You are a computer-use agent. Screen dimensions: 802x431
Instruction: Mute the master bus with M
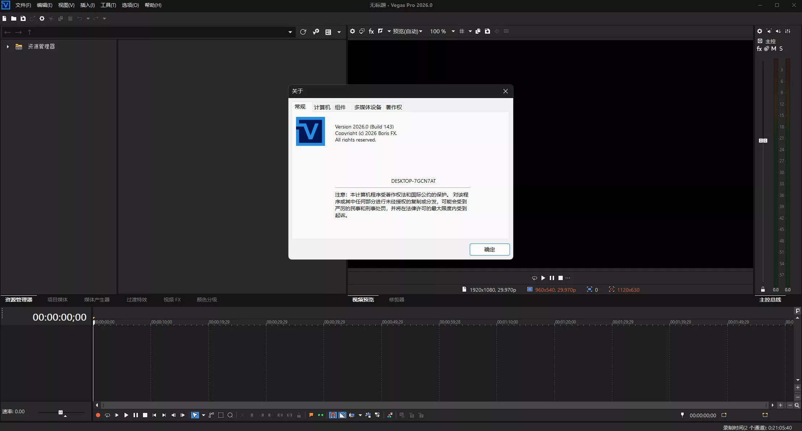point(774,48)
